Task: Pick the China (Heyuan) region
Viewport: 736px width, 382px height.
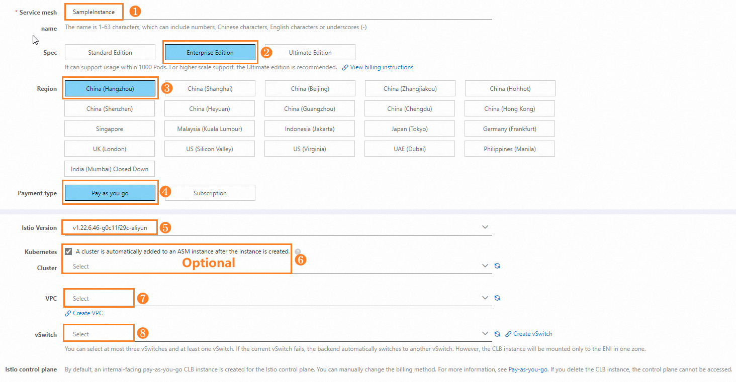Action: pyautogui.click(x=210, y=109)
